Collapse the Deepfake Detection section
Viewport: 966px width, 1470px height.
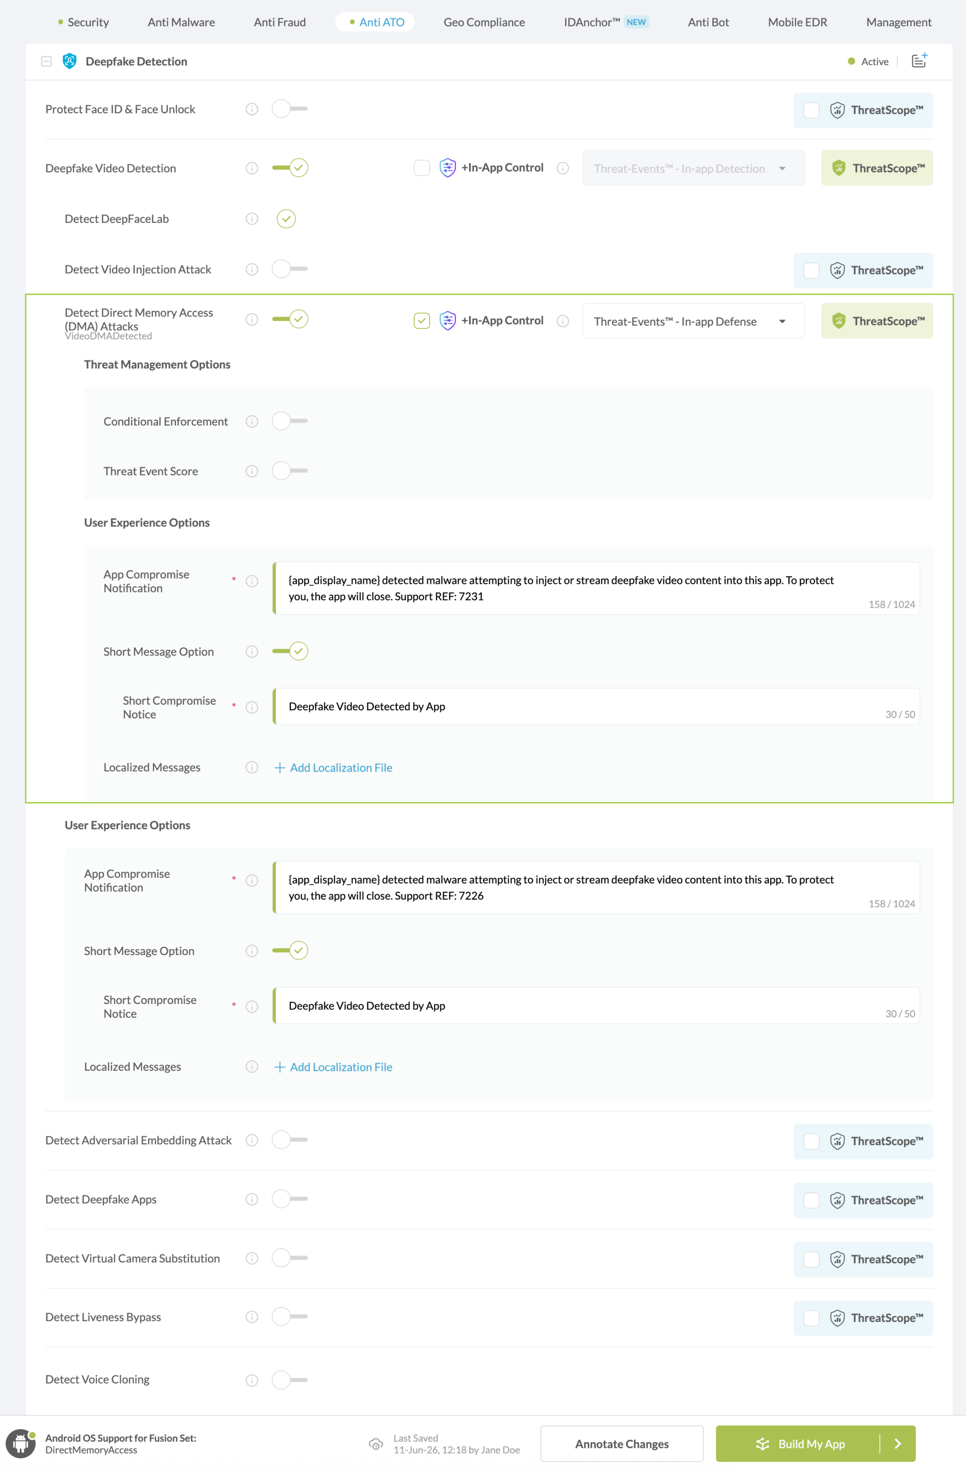46,61
